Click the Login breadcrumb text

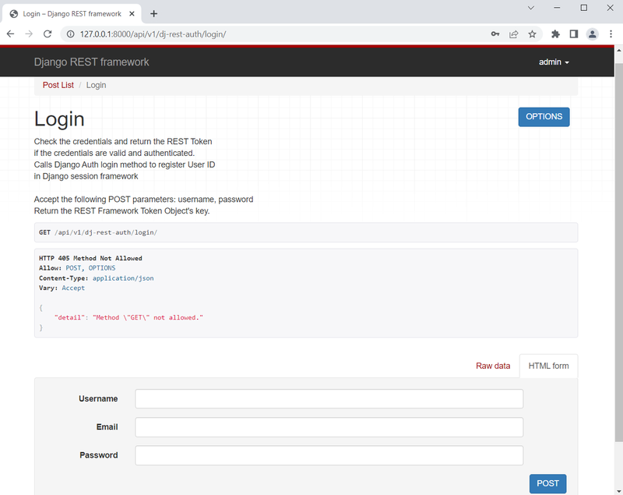96,85
